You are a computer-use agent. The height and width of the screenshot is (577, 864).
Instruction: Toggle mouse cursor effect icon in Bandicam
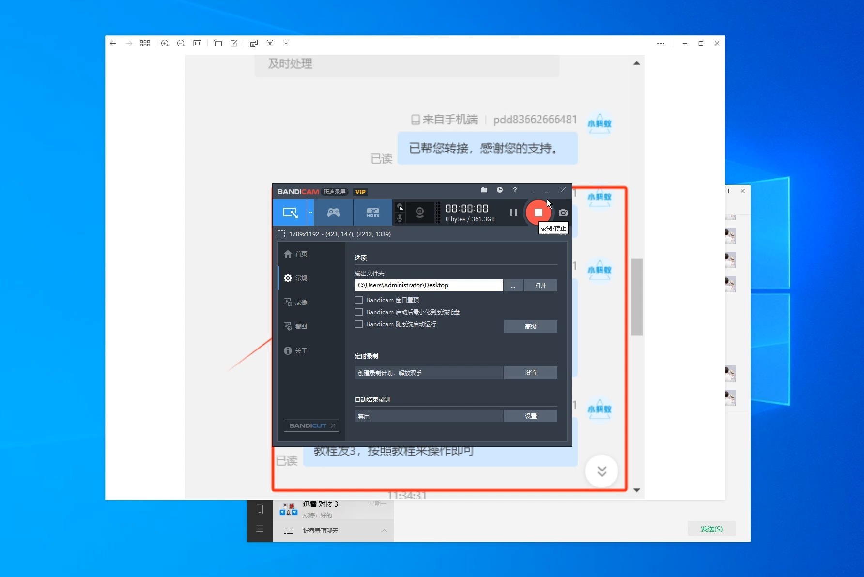400,207
